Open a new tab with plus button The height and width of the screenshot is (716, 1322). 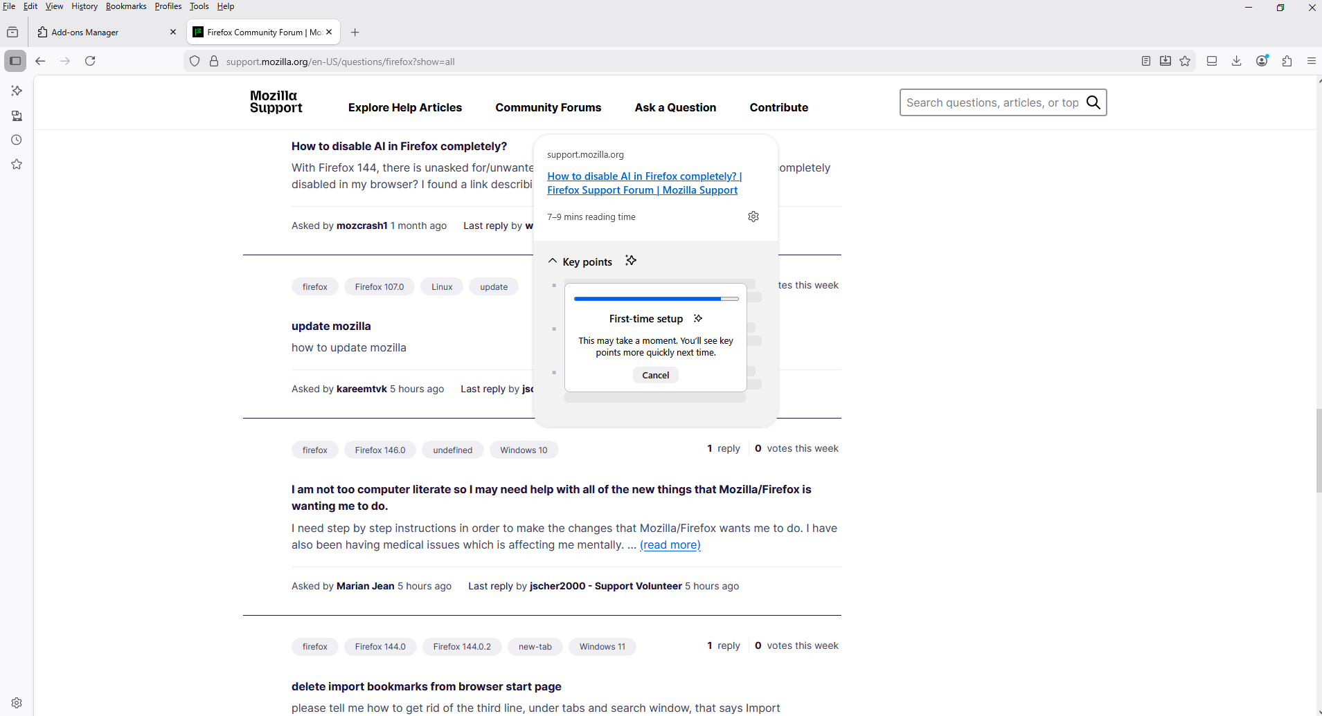tap(355, 33)
